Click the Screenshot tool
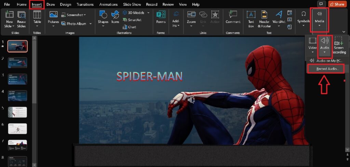This screenshot has height=167, width=350. click(x=73, y=15)
